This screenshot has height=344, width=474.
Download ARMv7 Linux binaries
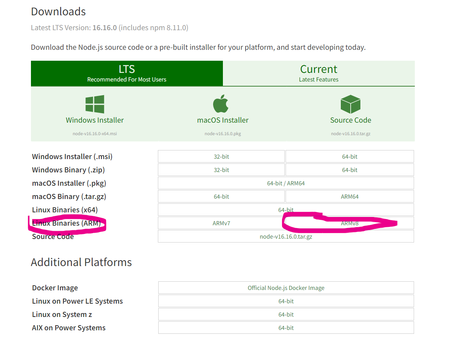[x=221, y=223]
